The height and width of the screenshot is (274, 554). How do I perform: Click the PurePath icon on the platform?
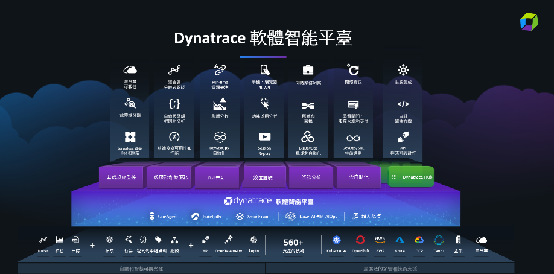[x=195, y=217]
